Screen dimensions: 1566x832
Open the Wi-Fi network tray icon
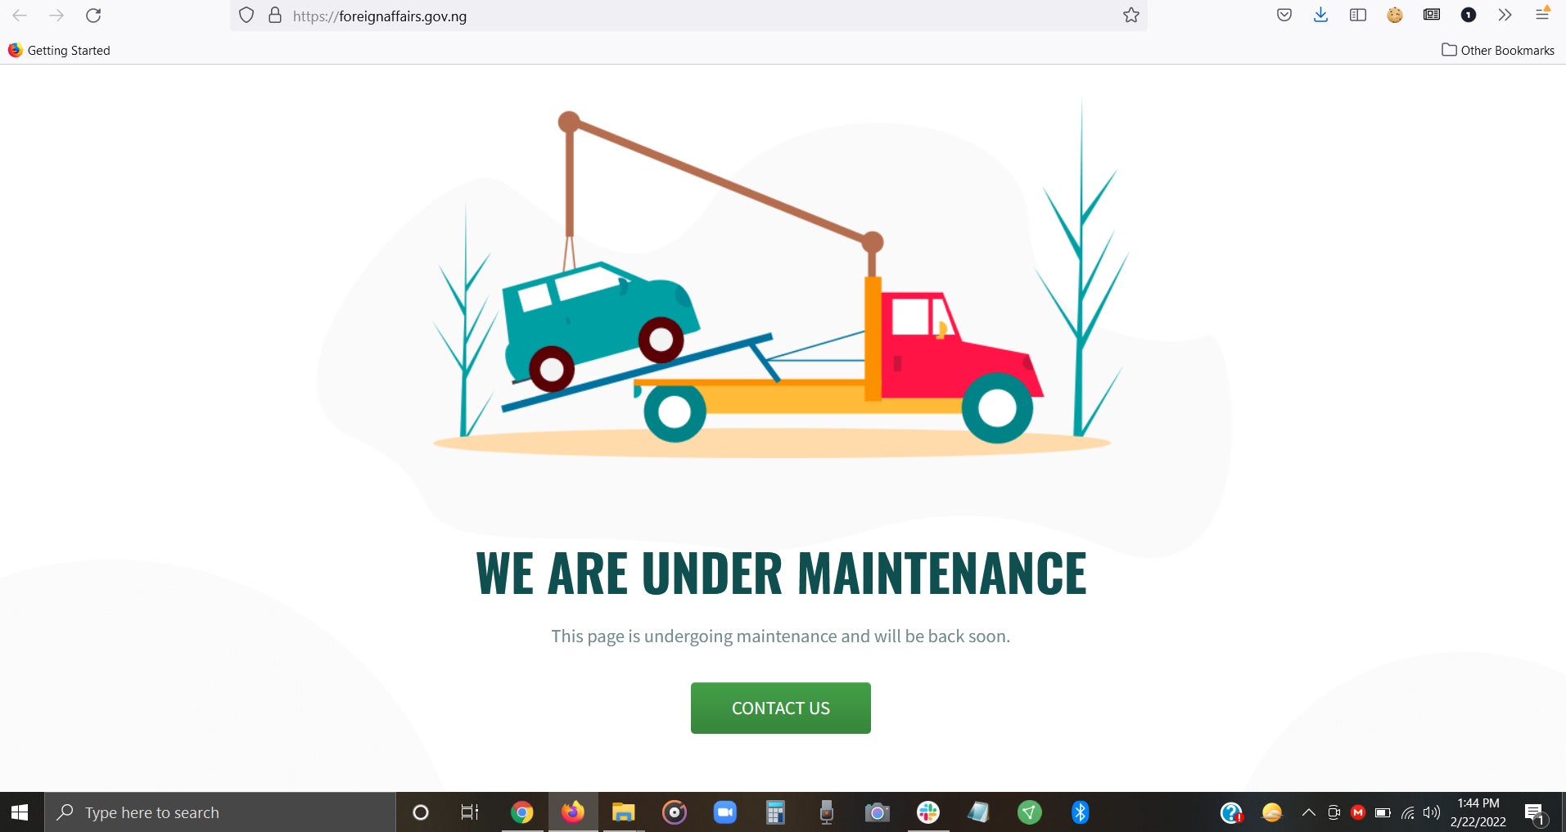(1408, 812)
